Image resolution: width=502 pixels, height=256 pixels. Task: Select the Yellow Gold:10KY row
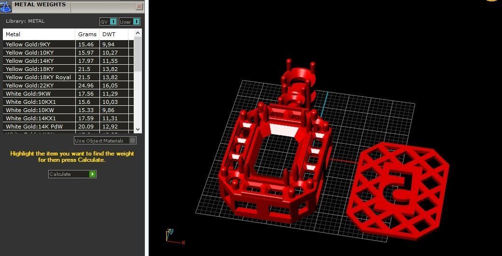(x=68, y=53)
